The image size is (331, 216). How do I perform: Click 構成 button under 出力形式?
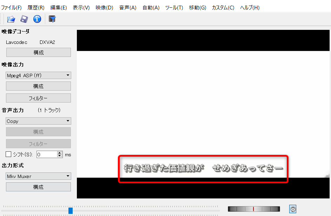(x=39, y=187)
